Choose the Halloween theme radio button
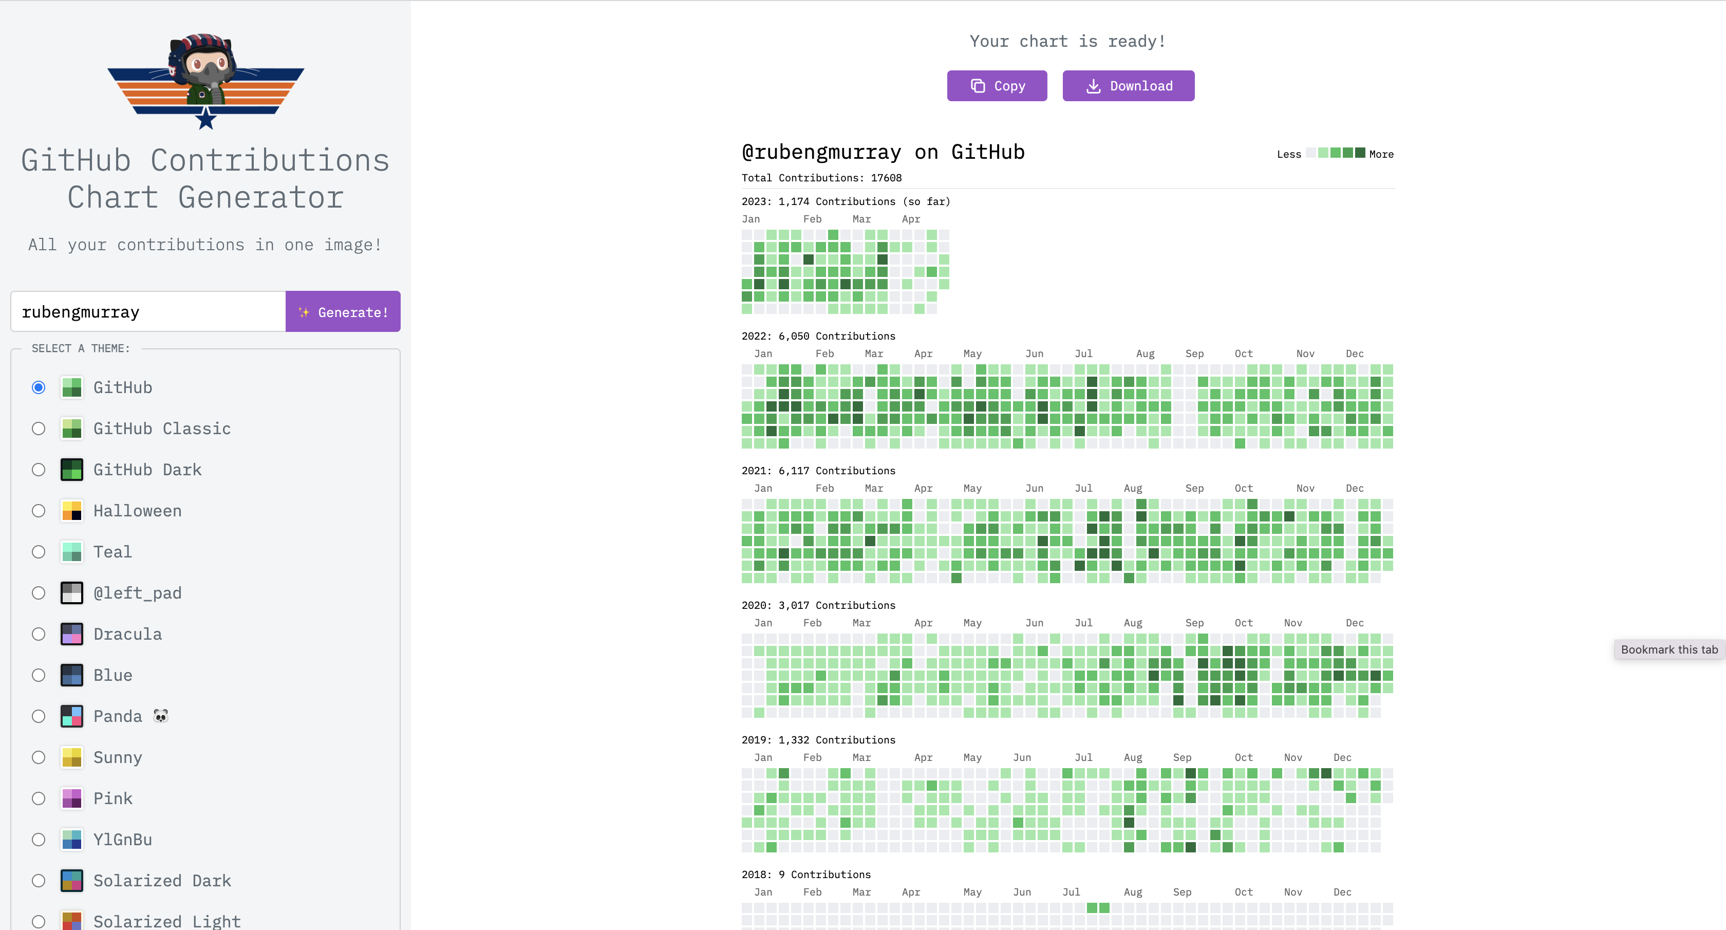1726x930 pixels. pos(39,511)
